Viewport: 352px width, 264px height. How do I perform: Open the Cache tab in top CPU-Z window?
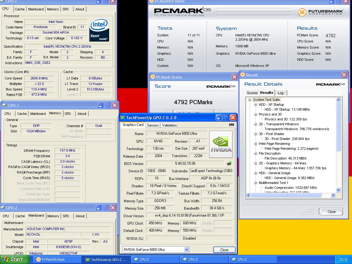20,9
